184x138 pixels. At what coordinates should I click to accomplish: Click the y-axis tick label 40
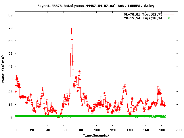(11, 66)
